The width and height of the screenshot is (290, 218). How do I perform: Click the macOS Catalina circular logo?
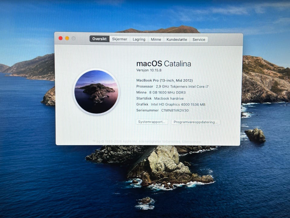tap(96, 92)
